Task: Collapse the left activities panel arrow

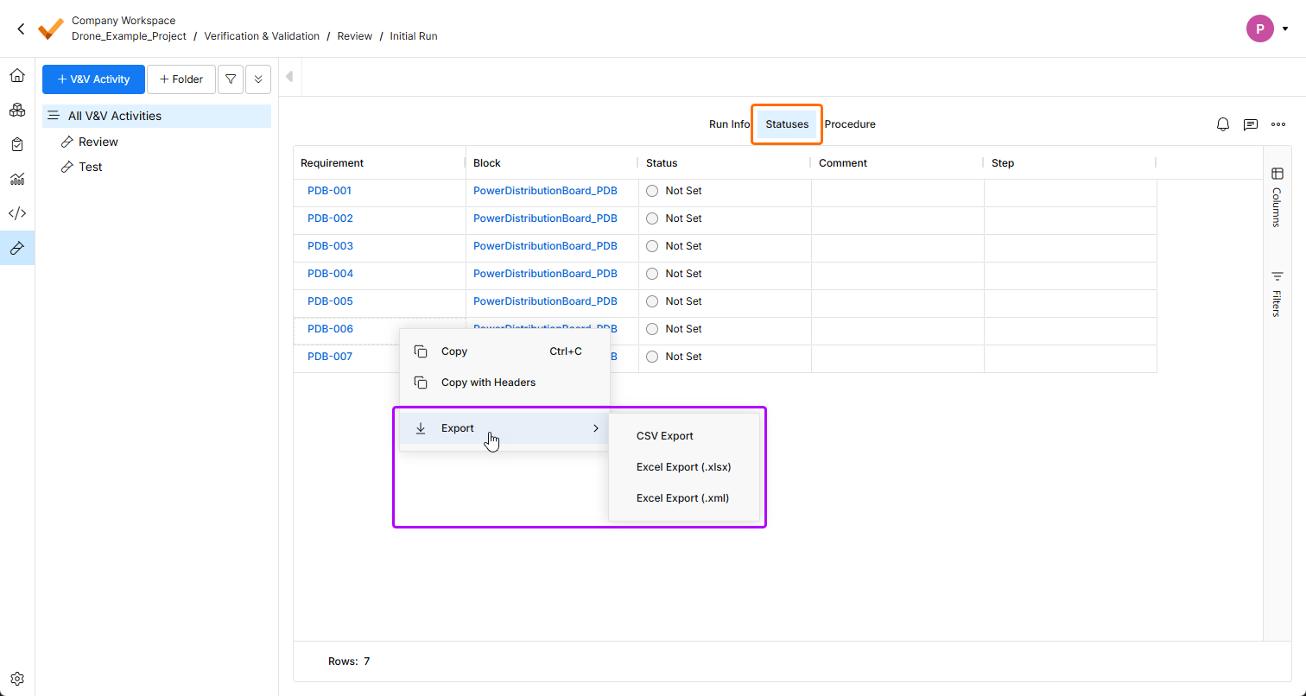Action: click(289, 77)
